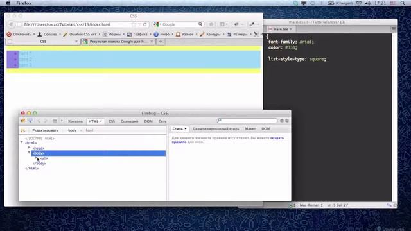Click the Google search field in Firefox
This screenshot has height=231, width=411.
click(x=179, y=24)
